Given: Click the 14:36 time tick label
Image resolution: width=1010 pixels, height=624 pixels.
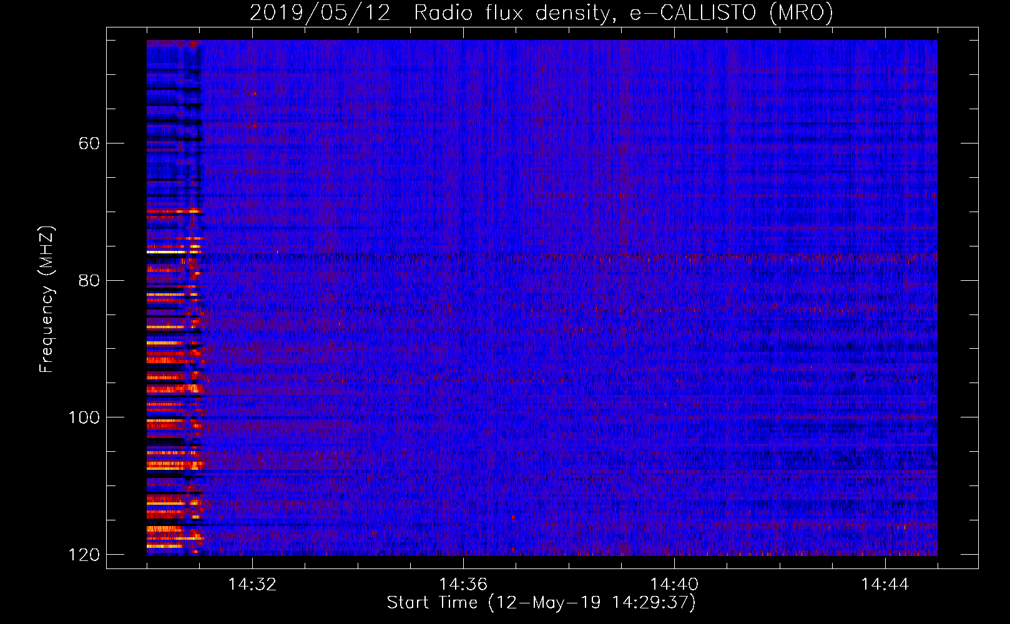Looking at the screenshot, I should click(463, 585).
